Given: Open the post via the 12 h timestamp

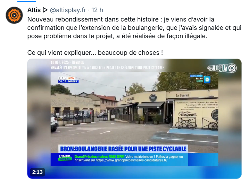Looking at the screenshot, I should click(x=97, y=10).
